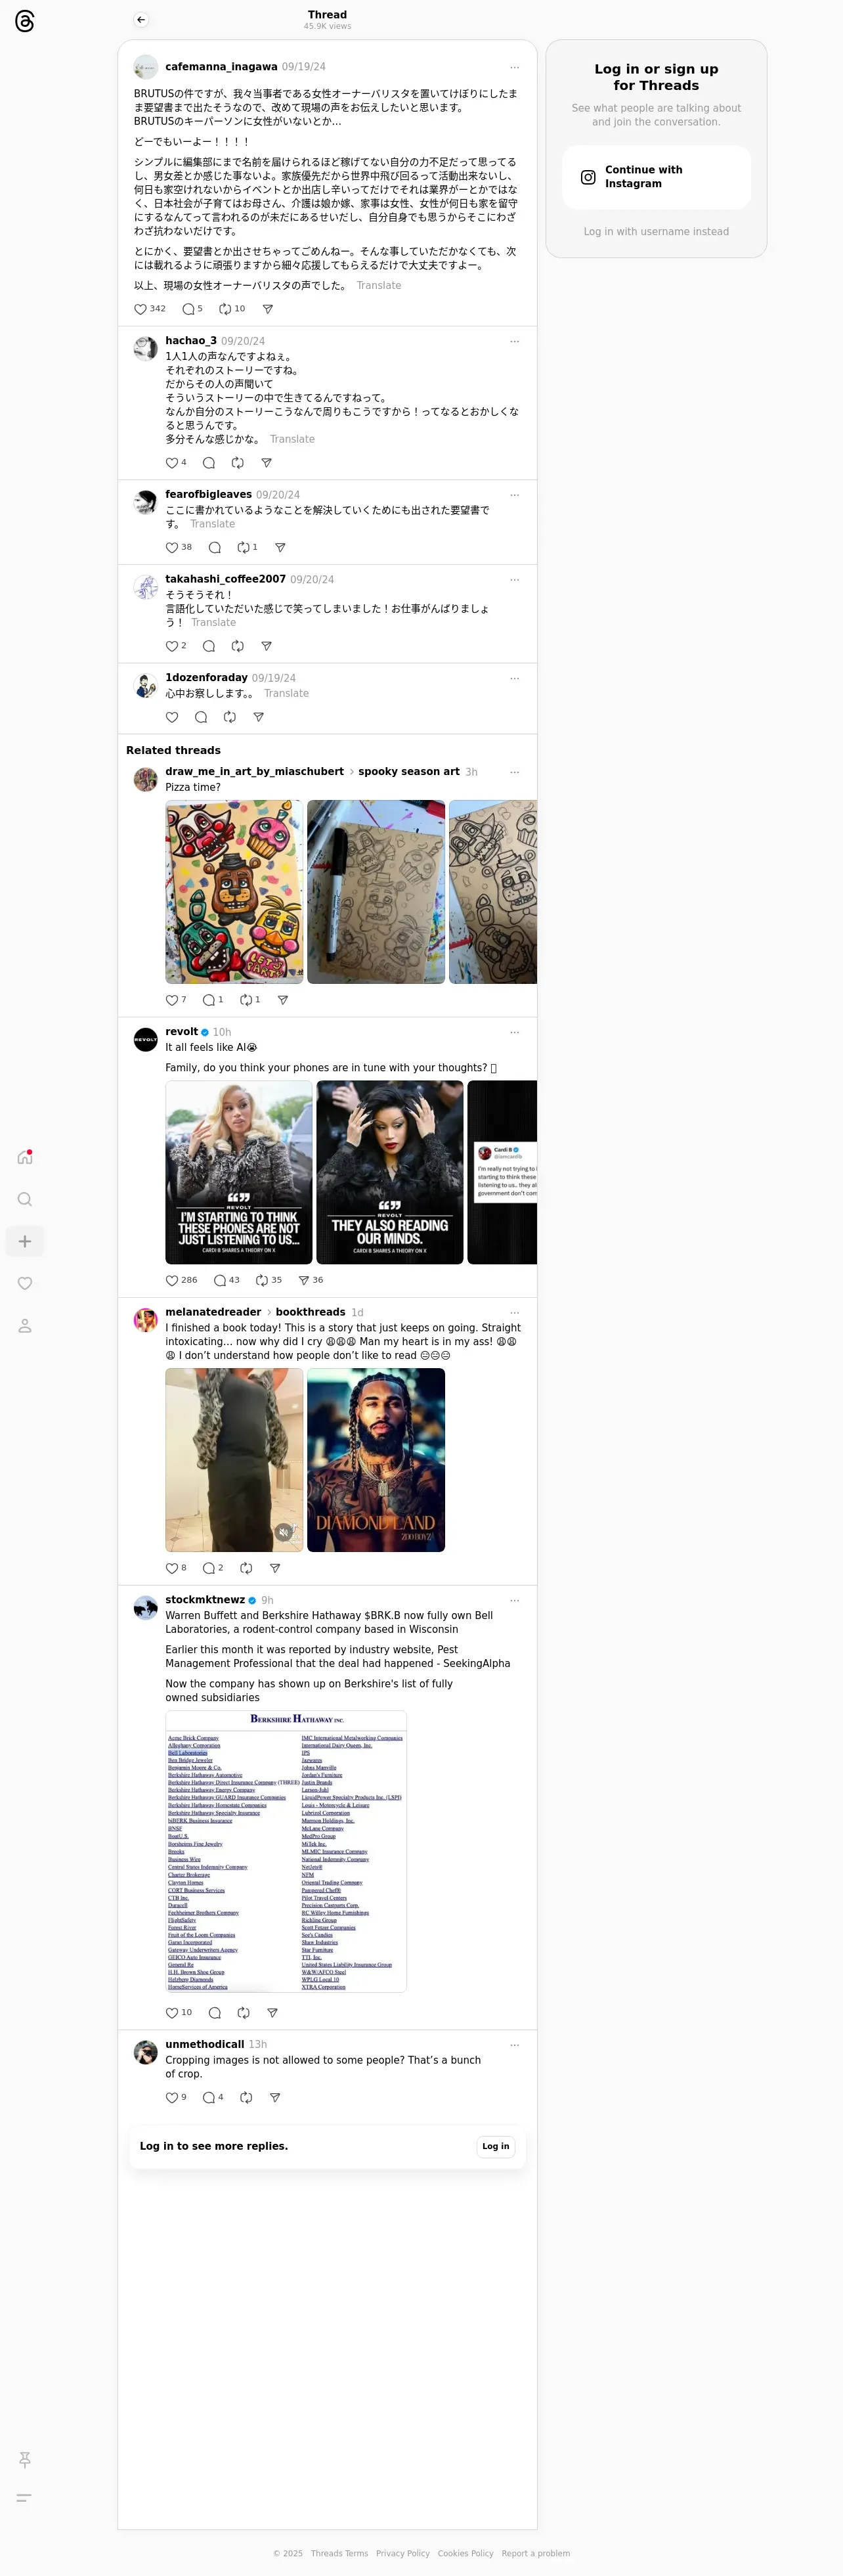
Task: Open comments on revolt's post
Action: coord(220,1280)
